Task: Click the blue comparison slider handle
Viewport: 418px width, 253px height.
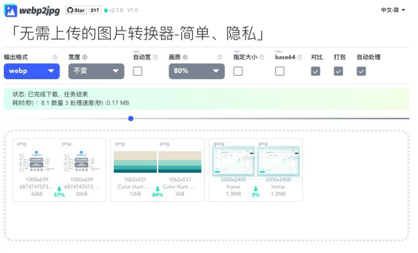Action: point(131,119)
